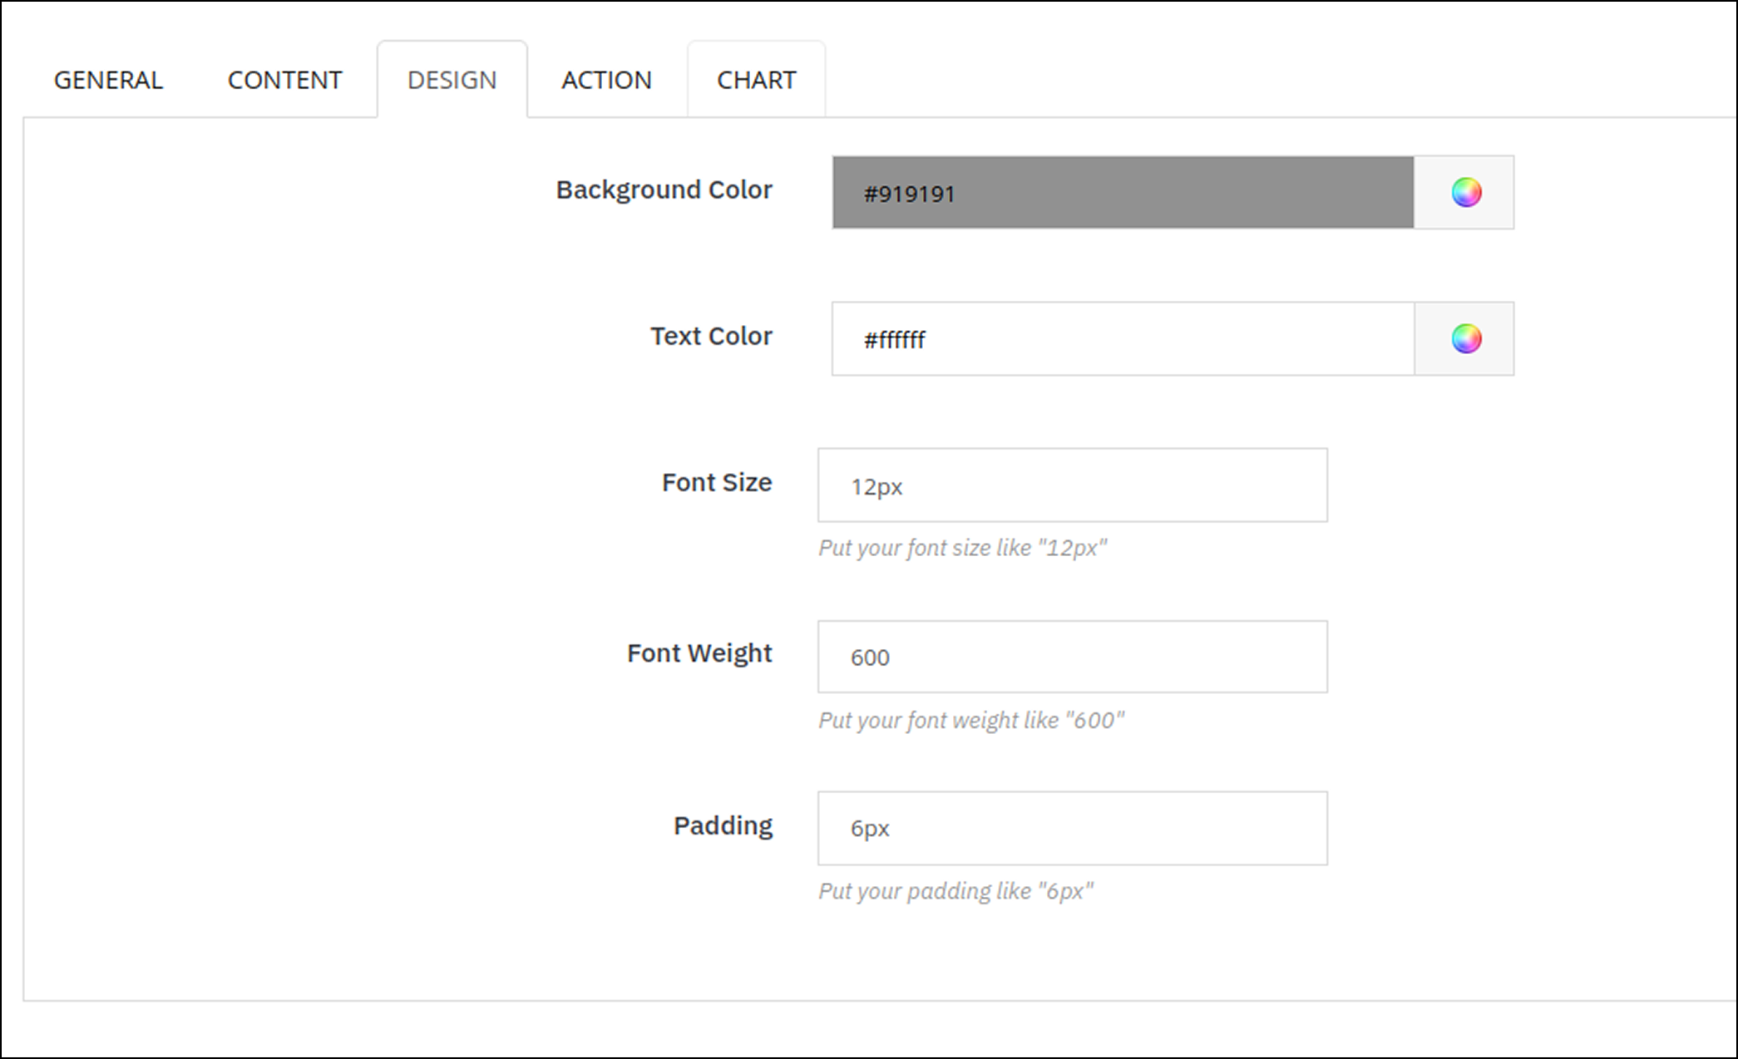Click into the Font Weight field showing 600
This screenshot has width=1738, height=1059.
(x=1072, y=657)
